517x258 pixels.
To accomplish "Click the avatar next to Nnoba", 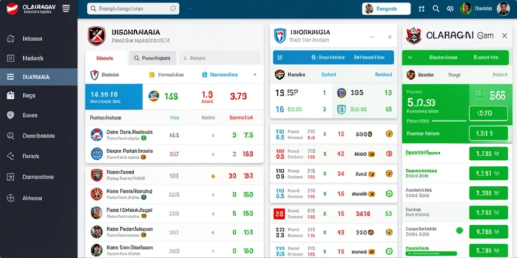I will (x=410, y=75).
